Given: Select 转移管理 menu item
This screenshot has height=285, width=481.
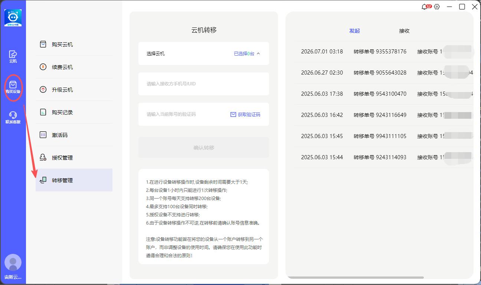Looking at the screenshot, I should click(x=74, y=180).
